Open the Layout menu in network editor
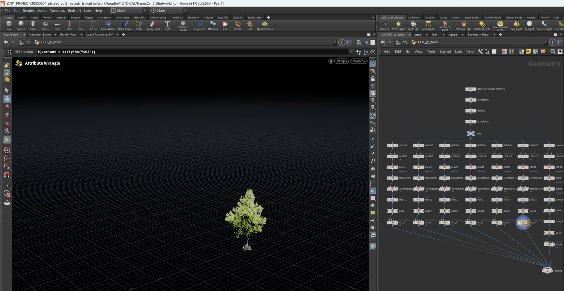Image resolution: width=564 pixels, height=291 pixels. [x=445, y=51]
